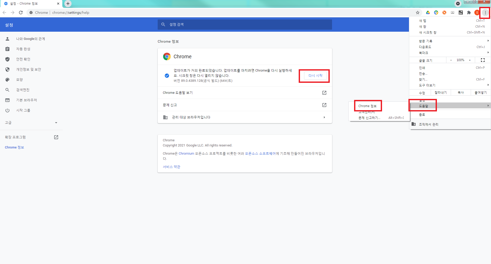The height and width of the screenshot is (264, 491).
Task: Click 붙여넣기 in the edit row
Action: [481, 93]
